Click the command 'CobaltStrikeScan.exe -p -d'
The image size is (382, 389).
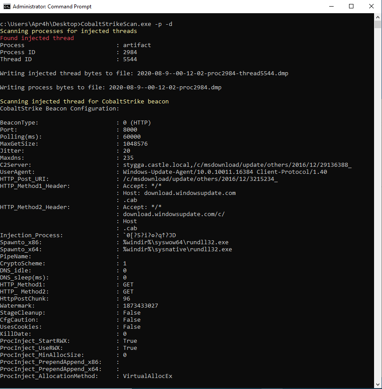(x=127, y=24)
